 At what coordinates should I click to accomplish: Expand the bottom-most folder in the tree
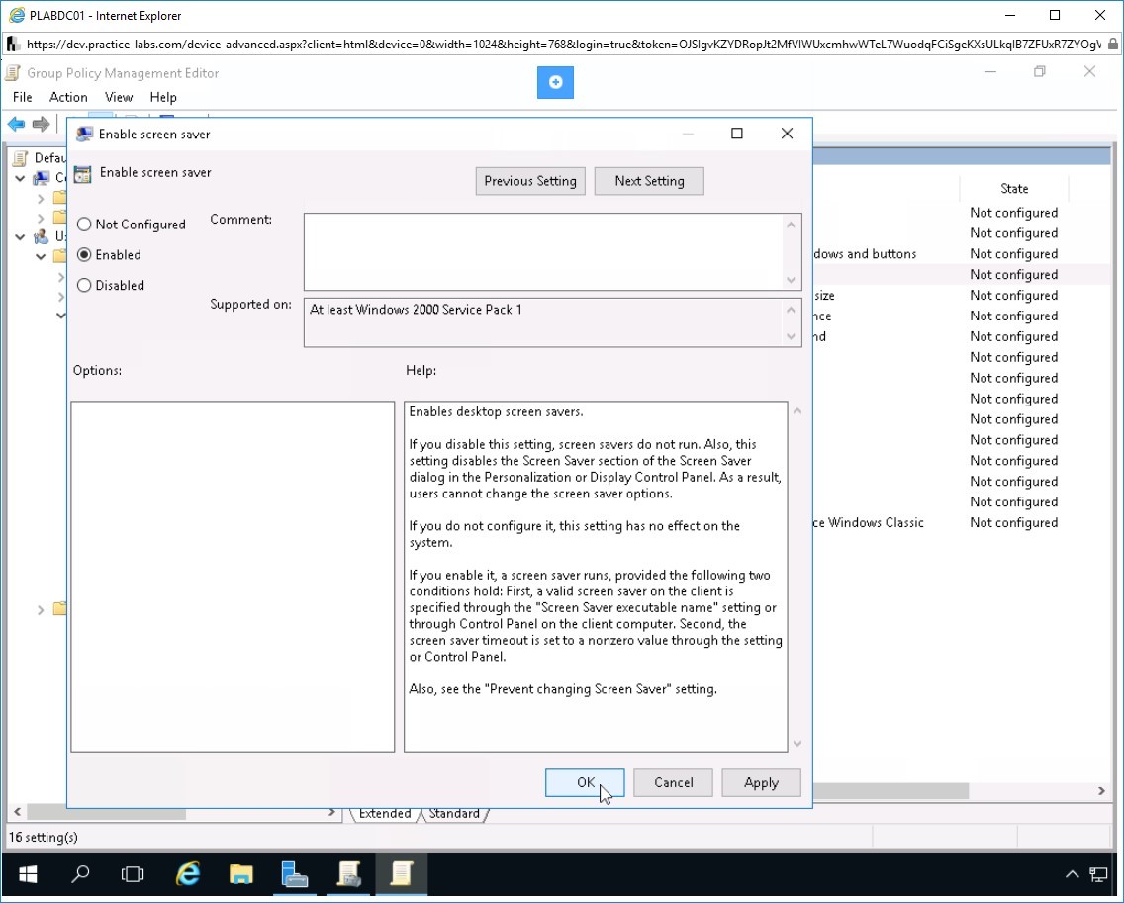point(41,610)
